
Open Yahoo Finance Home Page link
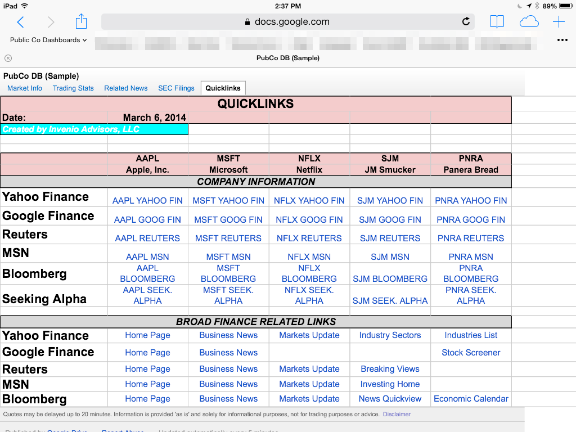(x=147, y=335)
